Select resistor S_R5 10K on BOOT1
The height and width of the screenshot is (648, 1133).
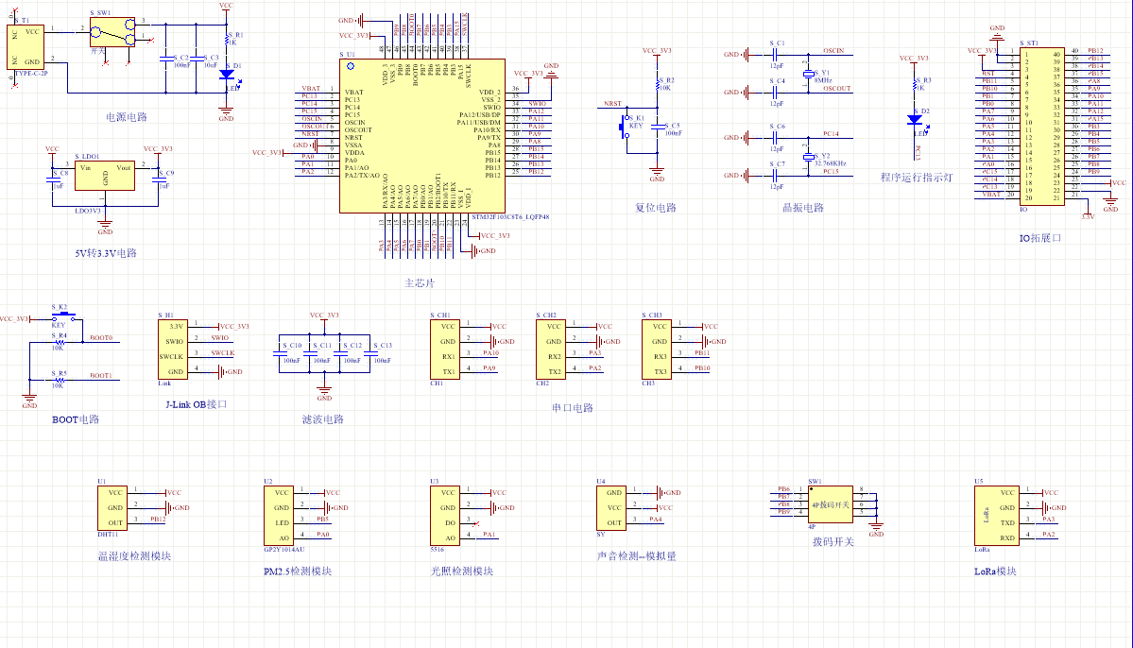click(x=60, y=380)
